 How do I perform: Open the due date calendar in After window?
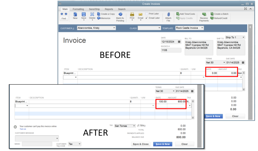[x=192, y=91]
